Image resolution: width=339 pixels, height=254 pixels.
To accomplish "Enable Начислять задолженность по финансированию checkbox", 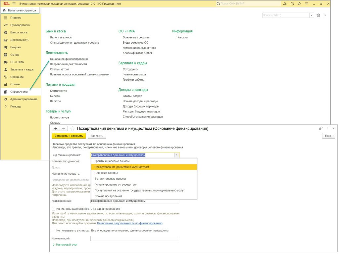I will [54, 209].
